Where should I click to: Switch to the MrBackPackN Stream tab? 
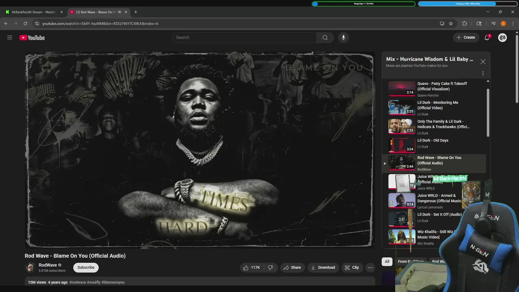34,12
